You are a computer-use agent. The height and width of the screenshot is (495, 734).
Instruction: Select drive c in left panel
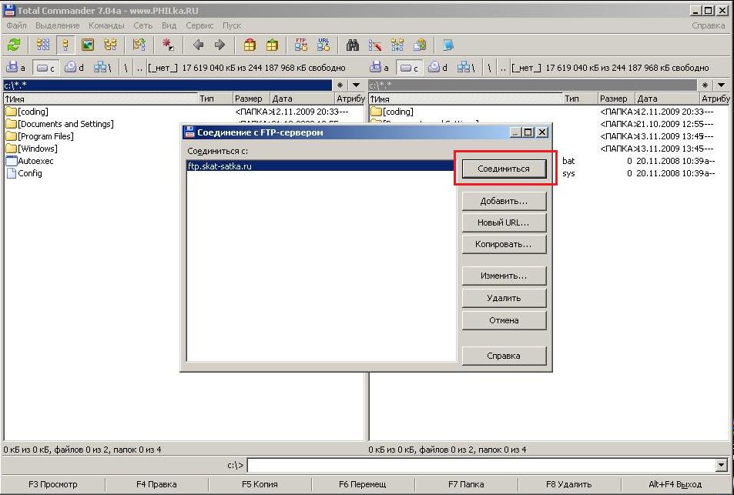[45, 68]
